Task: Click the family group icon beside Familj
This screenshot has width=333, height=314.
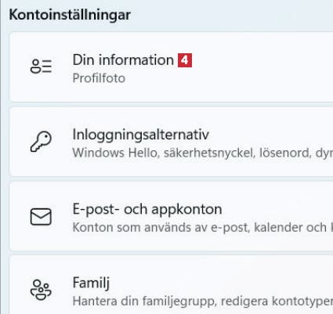Action: coord(41,290)
